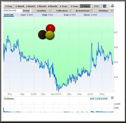
Task: Select the 6 Month time range
Action: 53,6
